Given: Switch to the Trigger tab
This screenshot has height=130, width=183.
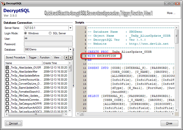Looking at the screenshot, I should [x=32, y=58].
